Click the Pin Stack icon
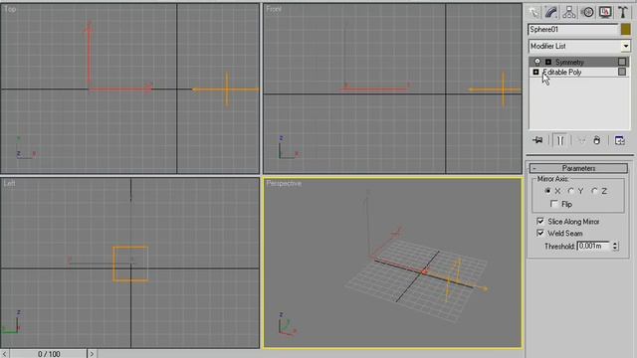 tap(537, 140)
